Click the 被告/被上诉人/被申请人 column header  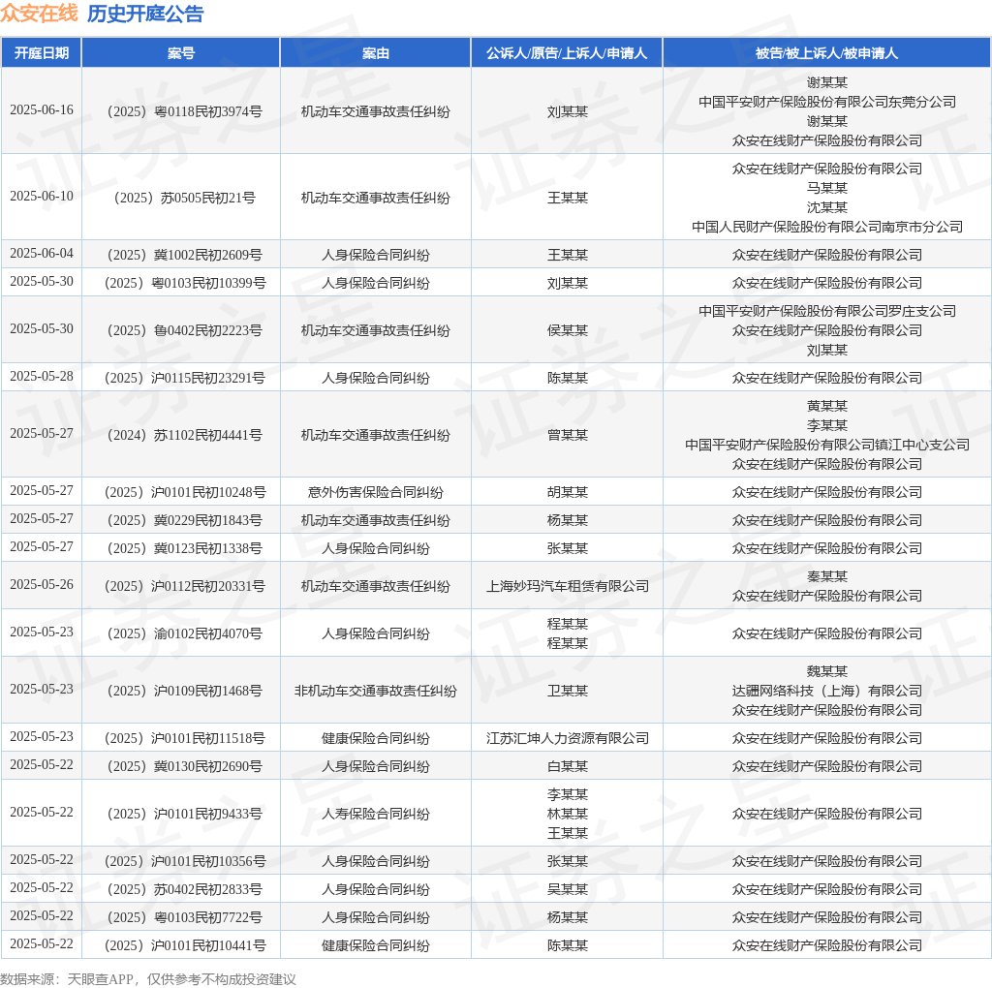pos(827,53)
